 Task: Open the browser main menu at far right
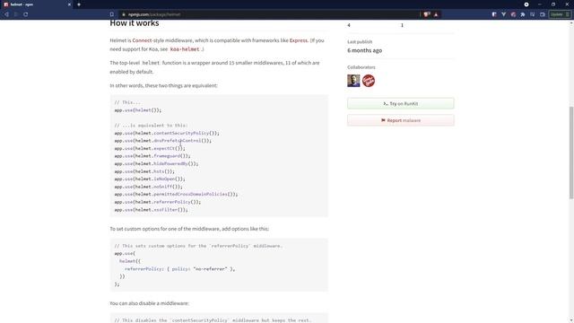[x=568, y=14]
